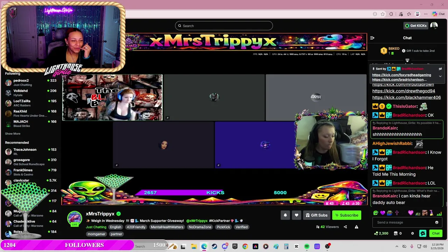Click the Kick search field
Viewport: 448px width, 252px height.
coord(224,26)
